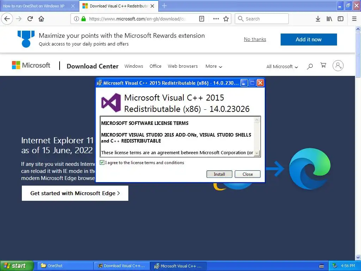This screenshot has width=361, height=271.
Task: Open the shopping cart icon
Action: 323,65
